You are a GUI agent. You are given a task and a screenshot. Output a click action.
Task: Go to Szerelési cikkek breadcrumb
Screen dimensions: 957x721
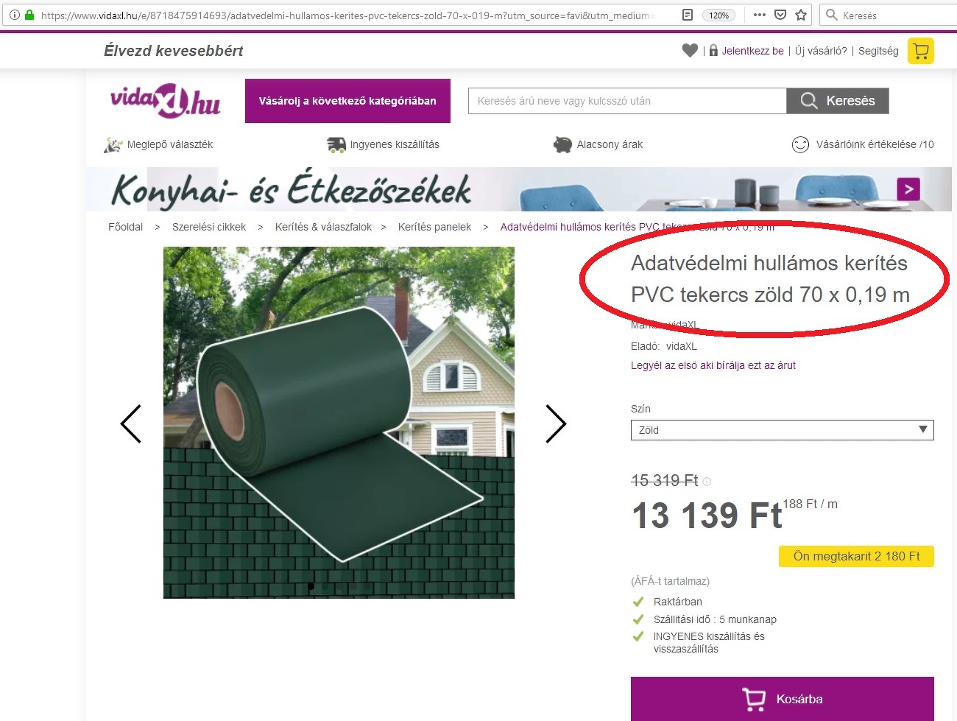tap(209, 227)
